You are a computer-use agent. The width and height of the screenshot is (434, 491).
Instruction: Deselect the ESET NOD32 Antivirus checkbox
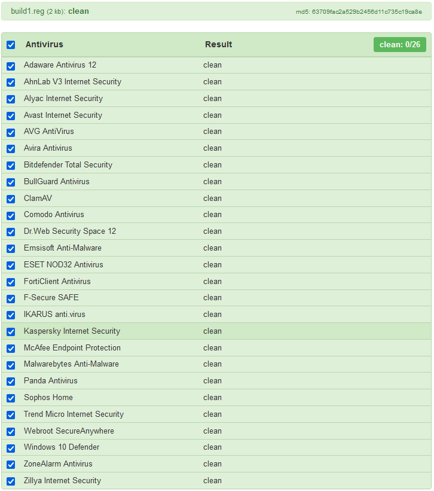(x=11, y=265)
